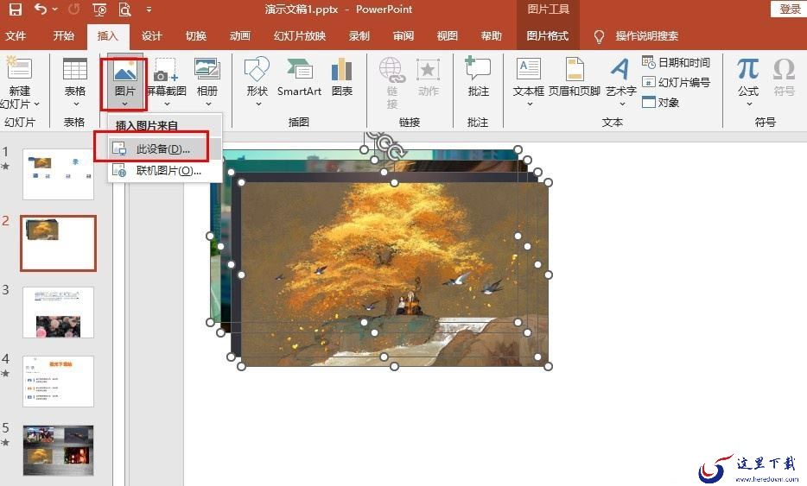This screenshot has width=807, height=486.
Task: Open the 幻灯片放映 tab
Action: (x=300, y=36)
